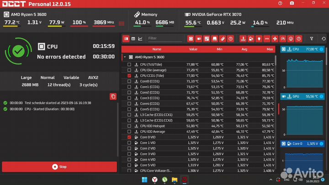Viewport: 329px width, 185px height.
Task: Open the Windows Start menu
Action: [x=144, y=180]
